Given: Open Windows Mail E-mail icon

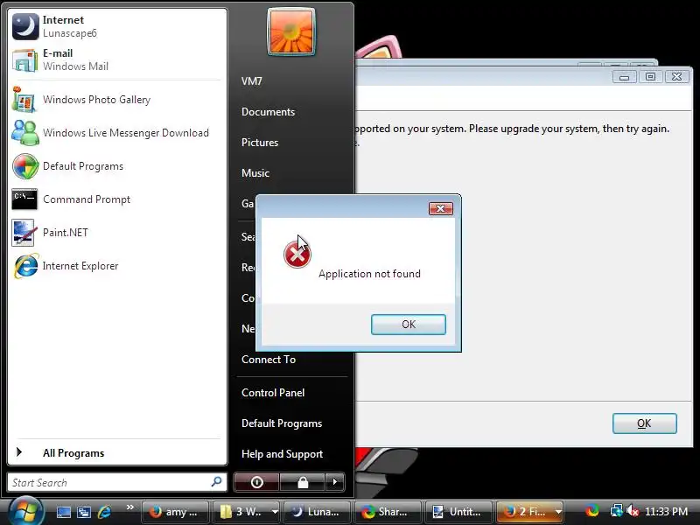Looking at the screenshot, I should (25, 59).
